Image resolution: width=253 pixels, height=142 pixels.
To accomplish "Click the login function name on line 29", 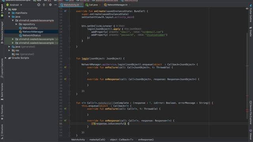I will [85, 59].
